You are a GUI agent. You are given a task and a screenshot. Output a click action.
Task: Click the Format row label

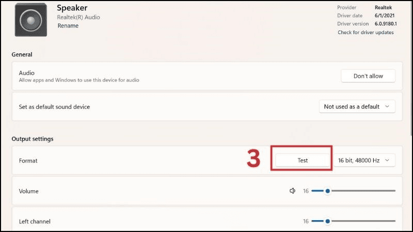tap(28, 160)
